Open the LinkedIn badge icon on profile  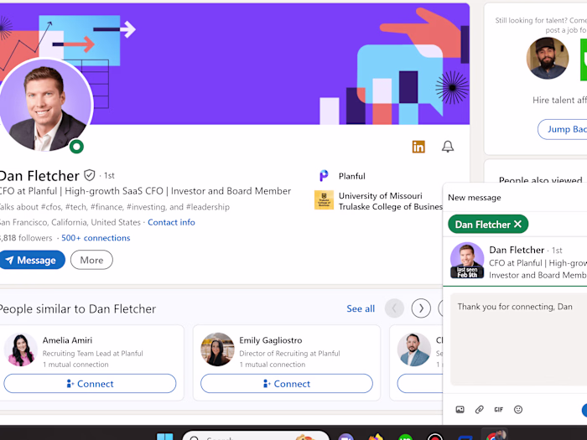point(418,147)
